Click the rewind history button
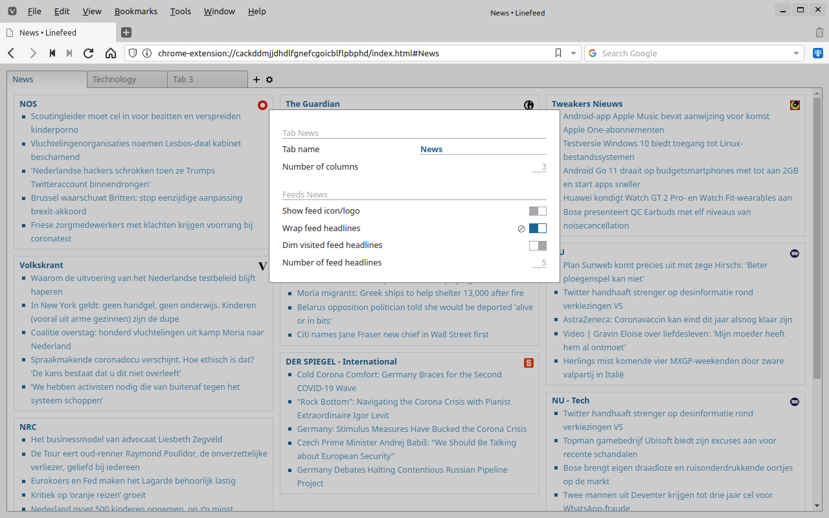This screenshot has width=829, height=518. point(52,53)
